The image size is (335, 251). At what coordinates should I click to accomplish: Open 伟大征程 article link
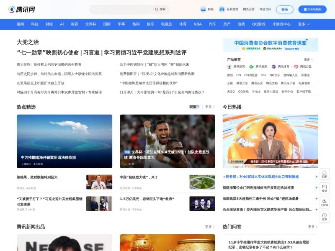49,64
